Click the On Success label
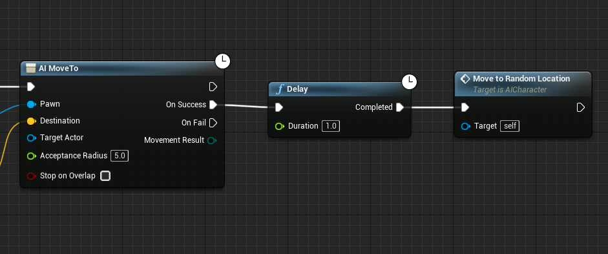Viewport: 608px width, 254px height. click(x=186, y=105)
